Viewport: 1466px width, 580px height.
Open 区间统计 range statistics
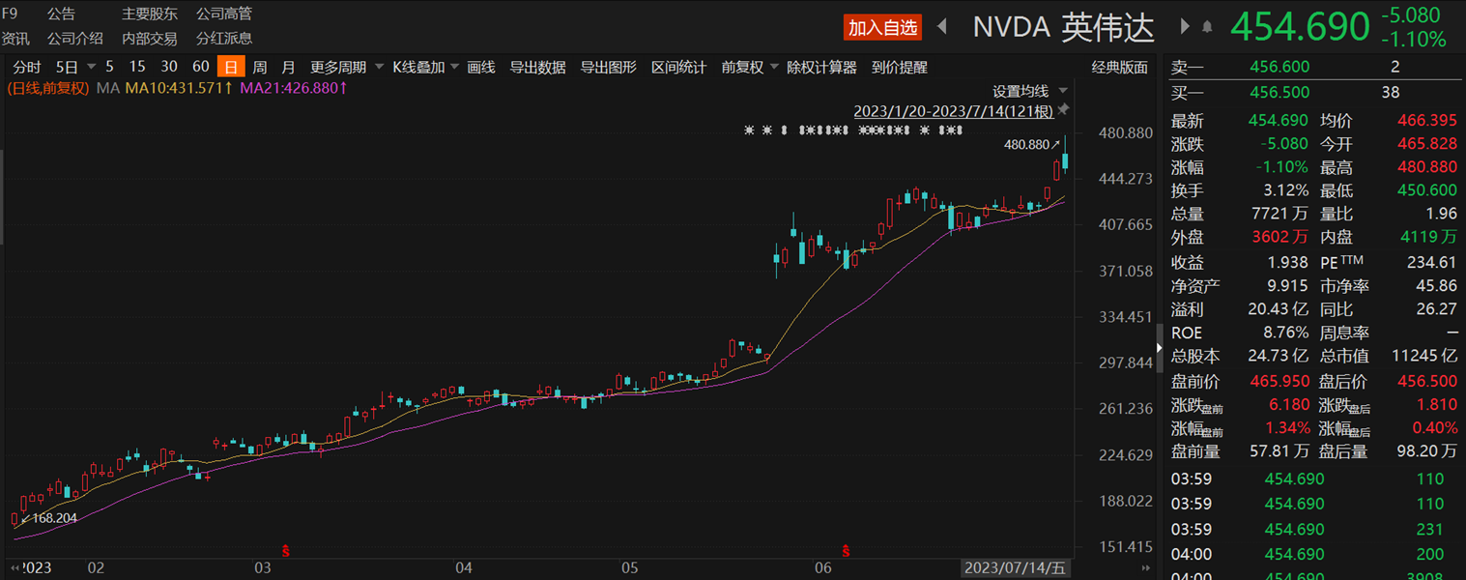point(678,67)
